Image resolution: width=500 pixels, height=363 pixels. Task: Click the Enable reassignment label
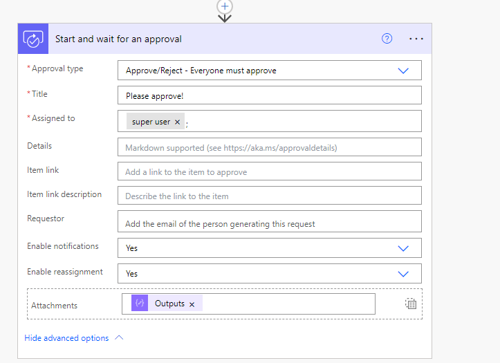click(65, 272)
